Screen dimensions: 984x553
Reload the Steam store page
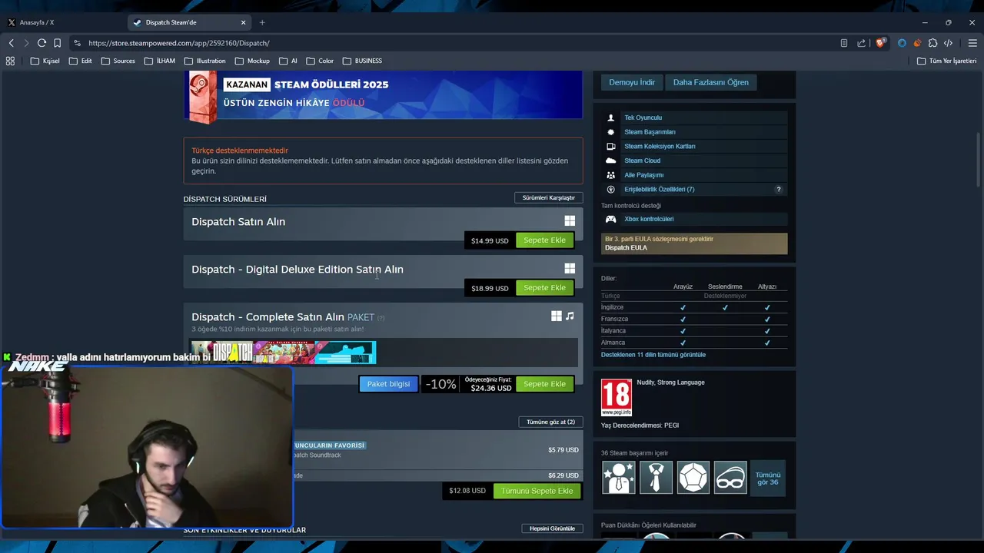pyautogui.click(x=42, y=43)
